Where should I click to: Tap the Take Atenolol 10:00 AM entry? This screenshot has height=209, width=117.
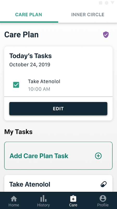58,85
